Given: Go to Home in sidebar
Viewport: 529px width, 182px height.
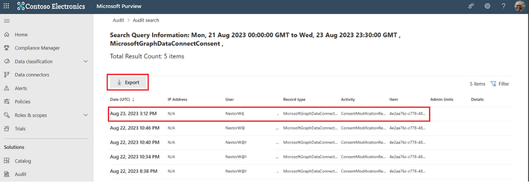Looking at the screenshot, I should [21, 34].
